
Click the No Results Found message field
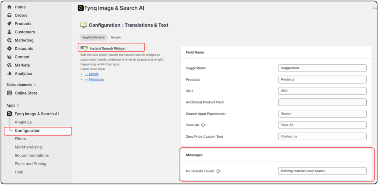tap(322, 171)
